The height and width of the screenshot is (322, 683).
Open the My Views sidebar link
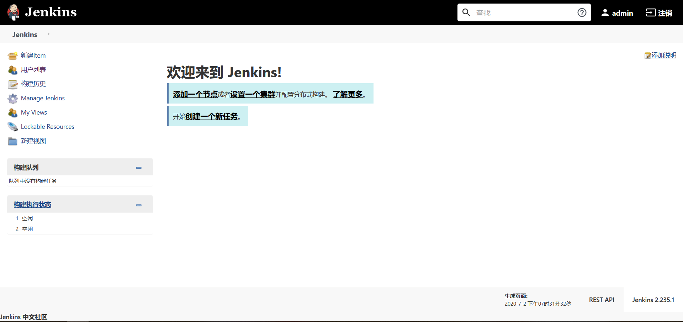coord(34,112)
